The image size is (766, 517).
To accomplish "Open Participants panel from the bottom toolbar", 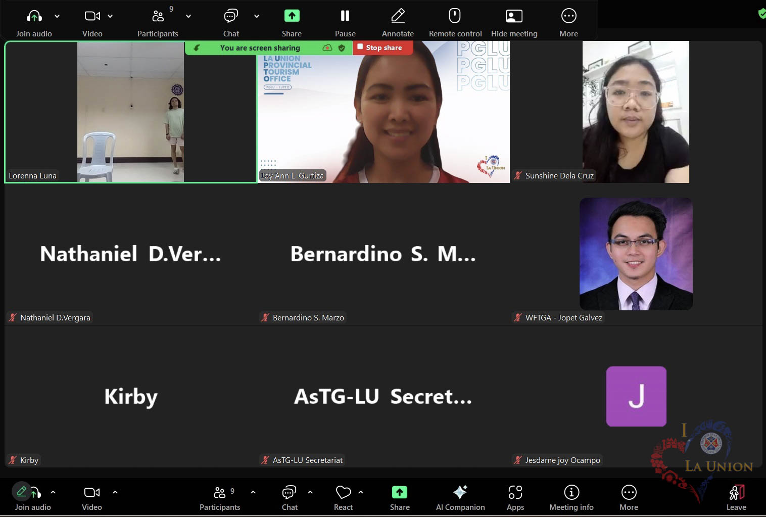I will pyautogui.click(x=220, y=499).
